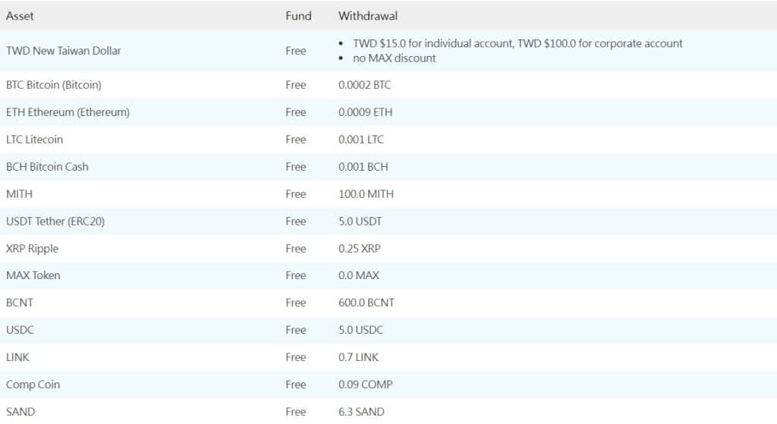This screenshot has height=424, width=777.
Task: Click 'Free' fund fee in USDT row
Action: tap(295, 221)
